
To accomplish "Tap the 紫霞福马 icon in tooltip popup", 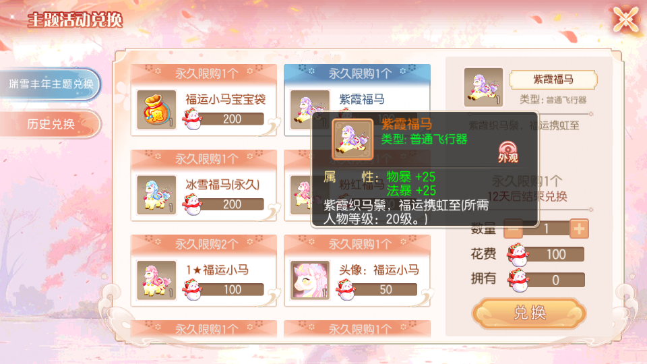I will click(352, 140).
